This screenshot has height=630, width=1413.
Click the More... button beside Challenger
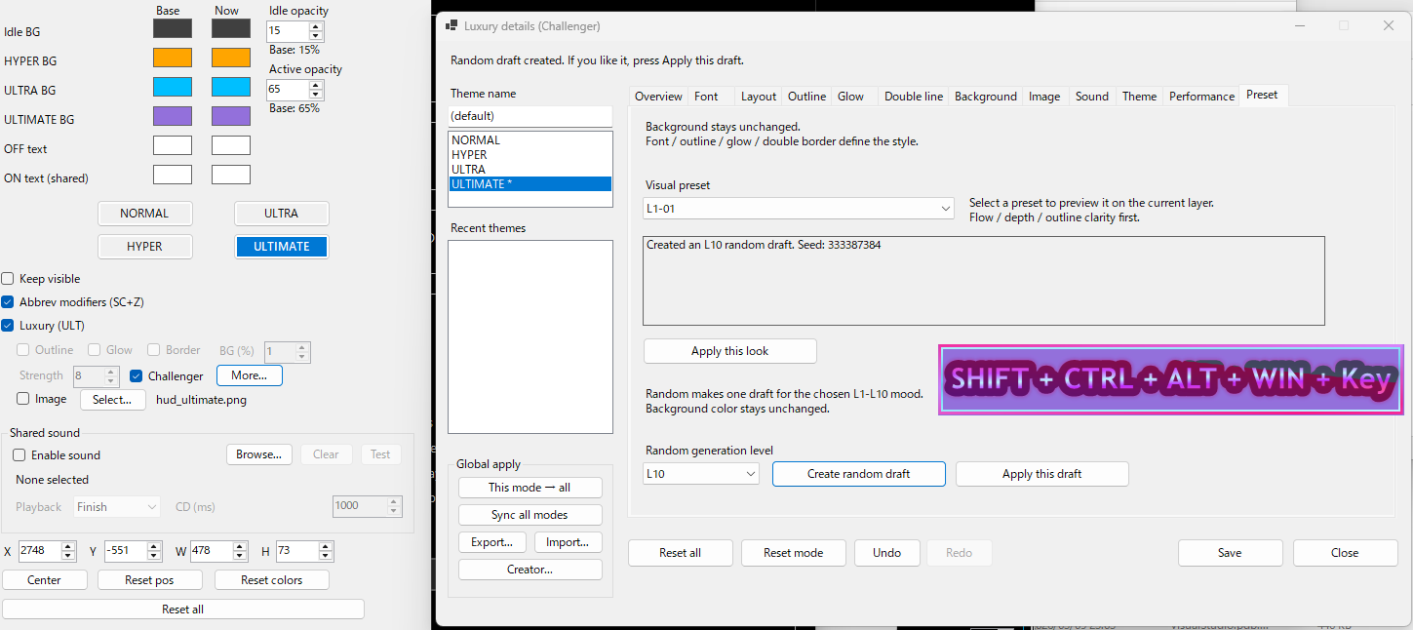(250, 375)
